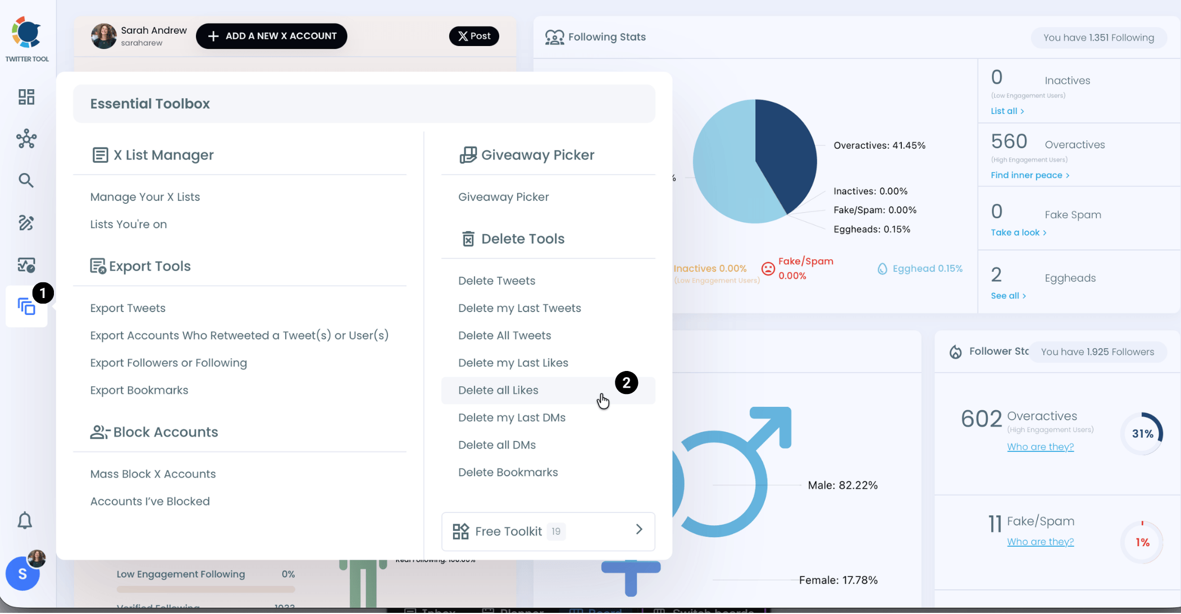Open the search magnifier sidebar icon
The image size is (1181, 614).
[x=26, y=180]
